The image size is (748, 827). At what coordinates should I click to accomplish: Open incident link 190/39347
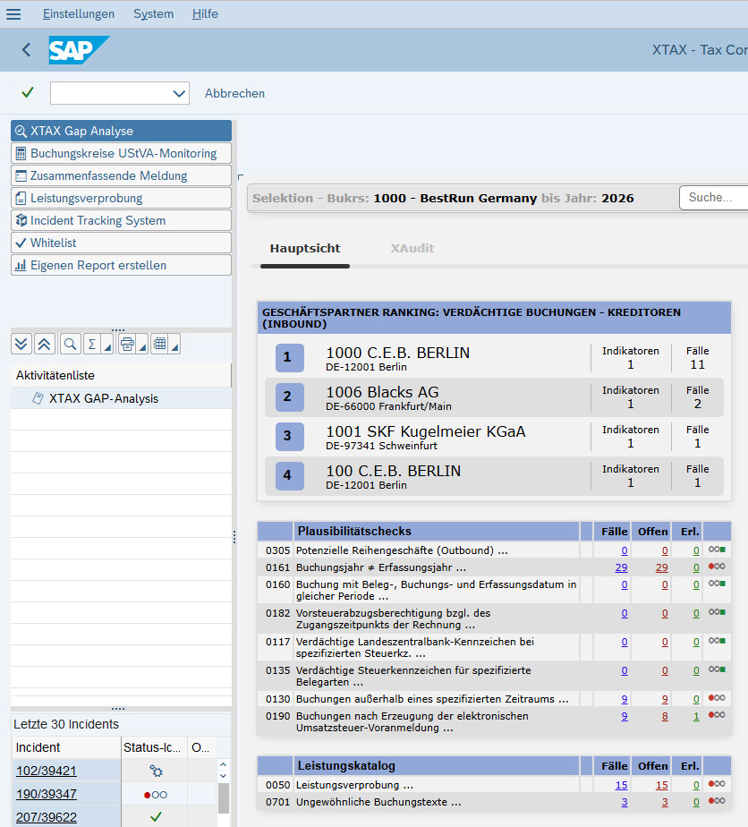(x=47, y=794)
